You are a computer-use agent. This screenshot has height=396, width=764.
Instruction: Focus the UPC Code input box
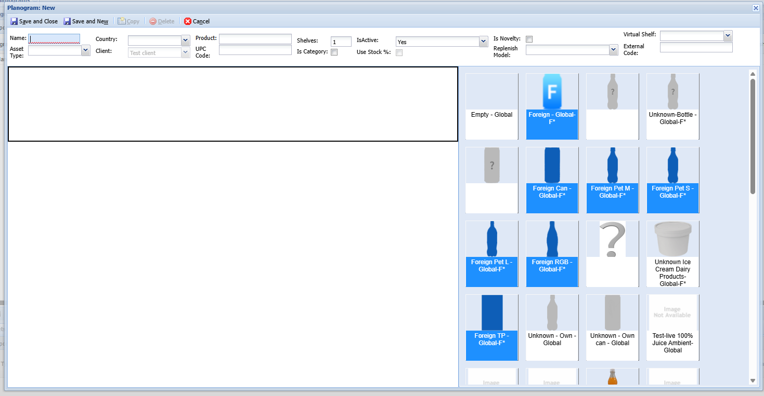[x=255, y=50]
